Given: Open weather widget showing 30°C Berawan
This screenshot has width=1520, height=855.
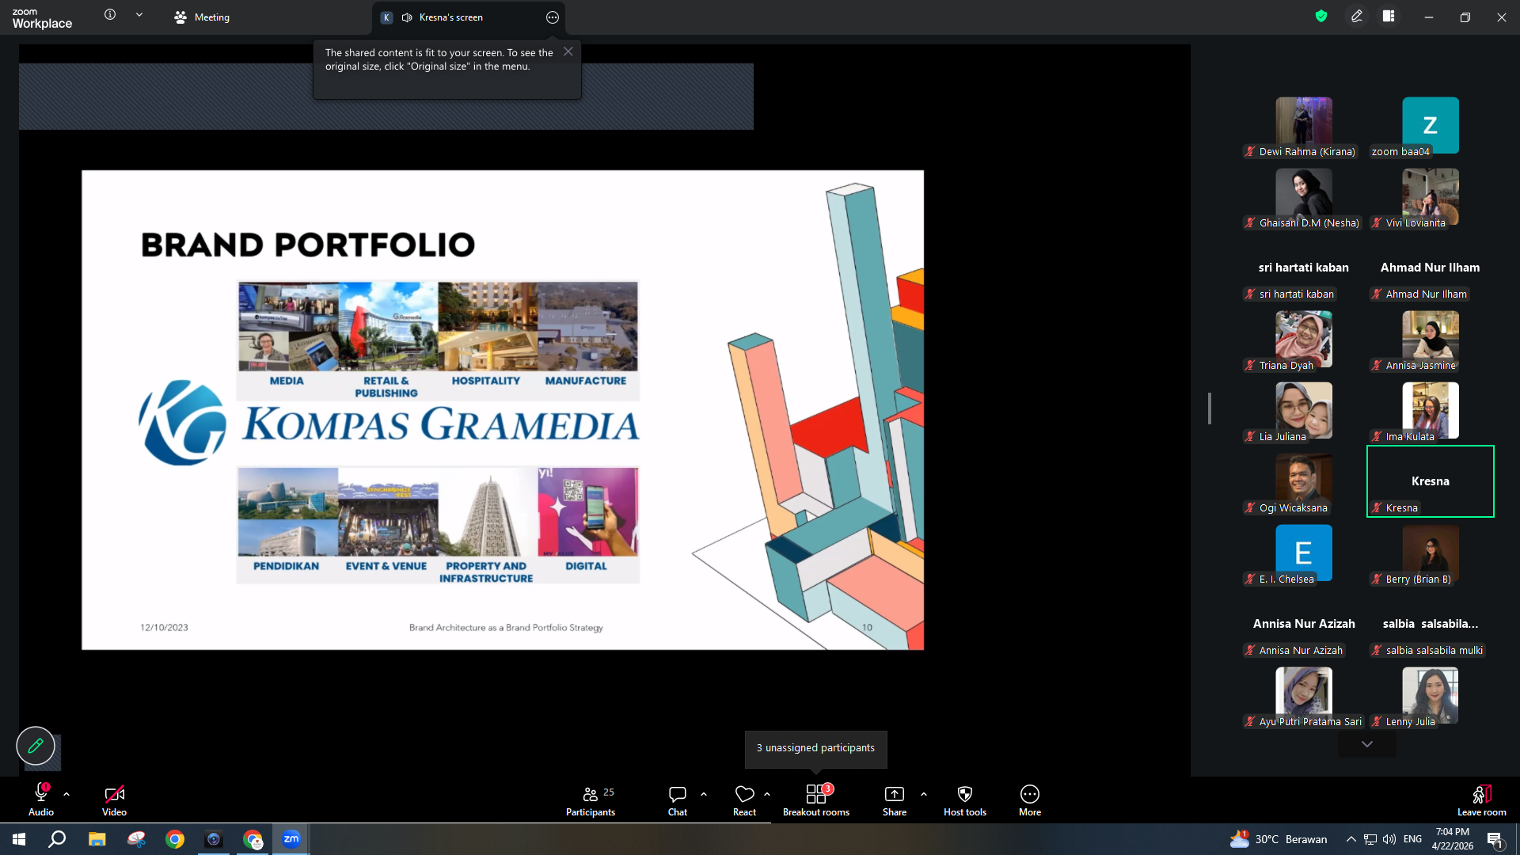Looking at the screenshot, I should (x=1279, y=839).
